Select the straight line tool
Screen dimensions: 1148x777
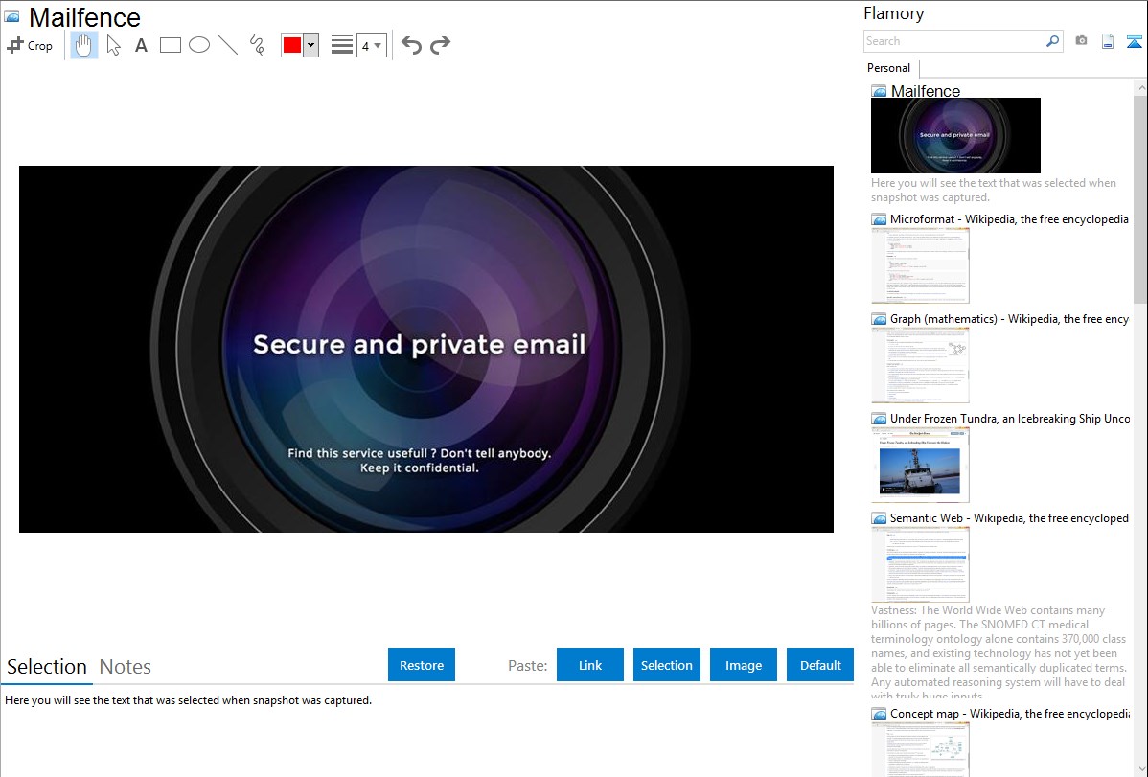point(228,45)
